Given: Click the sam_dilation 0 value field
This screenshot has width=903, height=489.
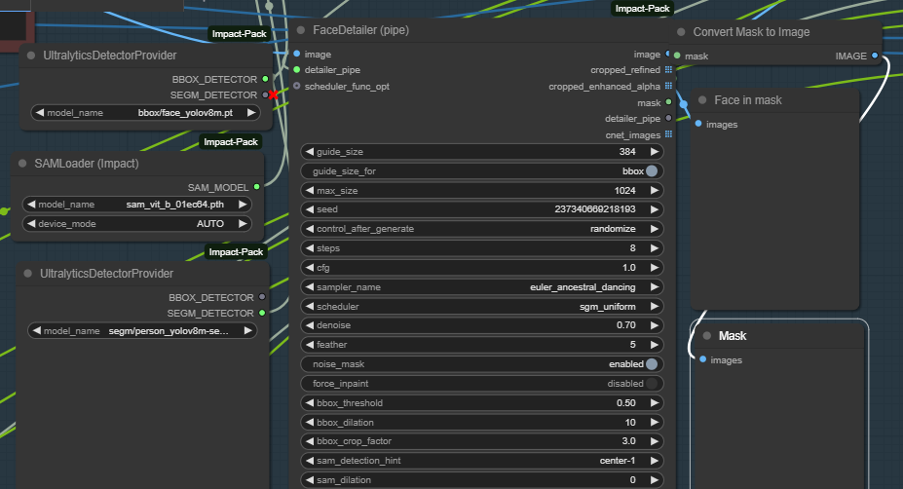Looking at the screenshot, I should tap(482, 480).
